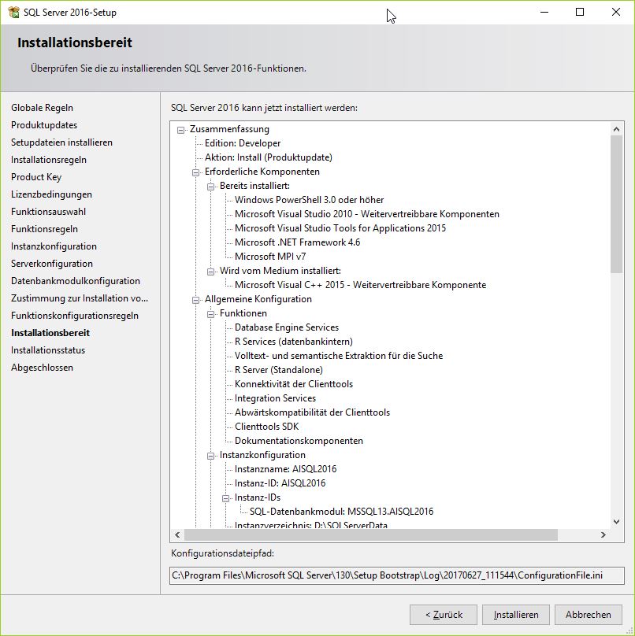Select the Installationsregeln step
The width and height of the screenshot is (635, 636).
click(49, 160)
